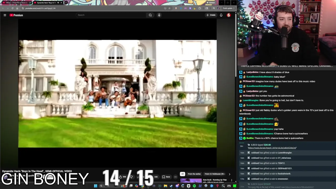Open the YouTube hamburger guide menu
336x189 pixels.
[x=5, y=15]
